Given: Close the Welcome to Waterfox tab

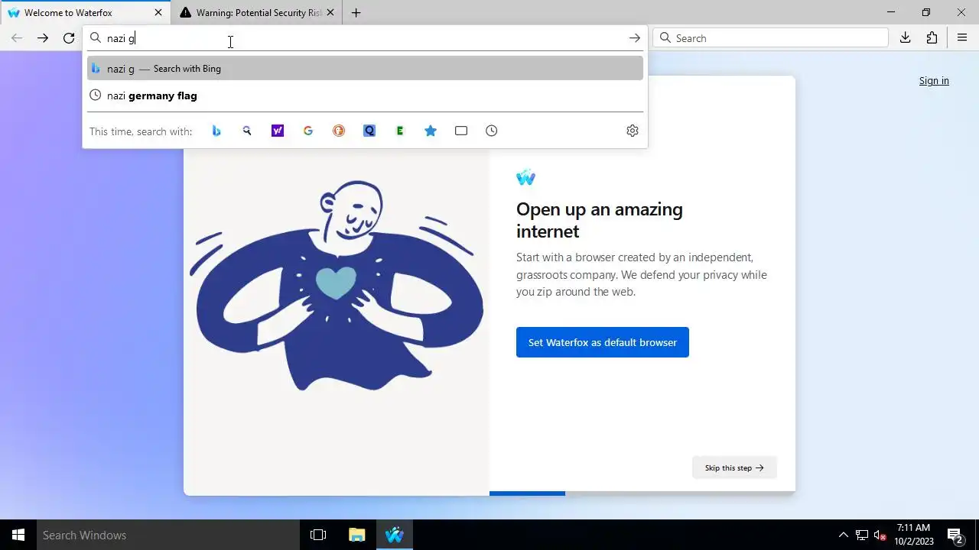Looking at the screenshot, I should click(x=158, y=13).
